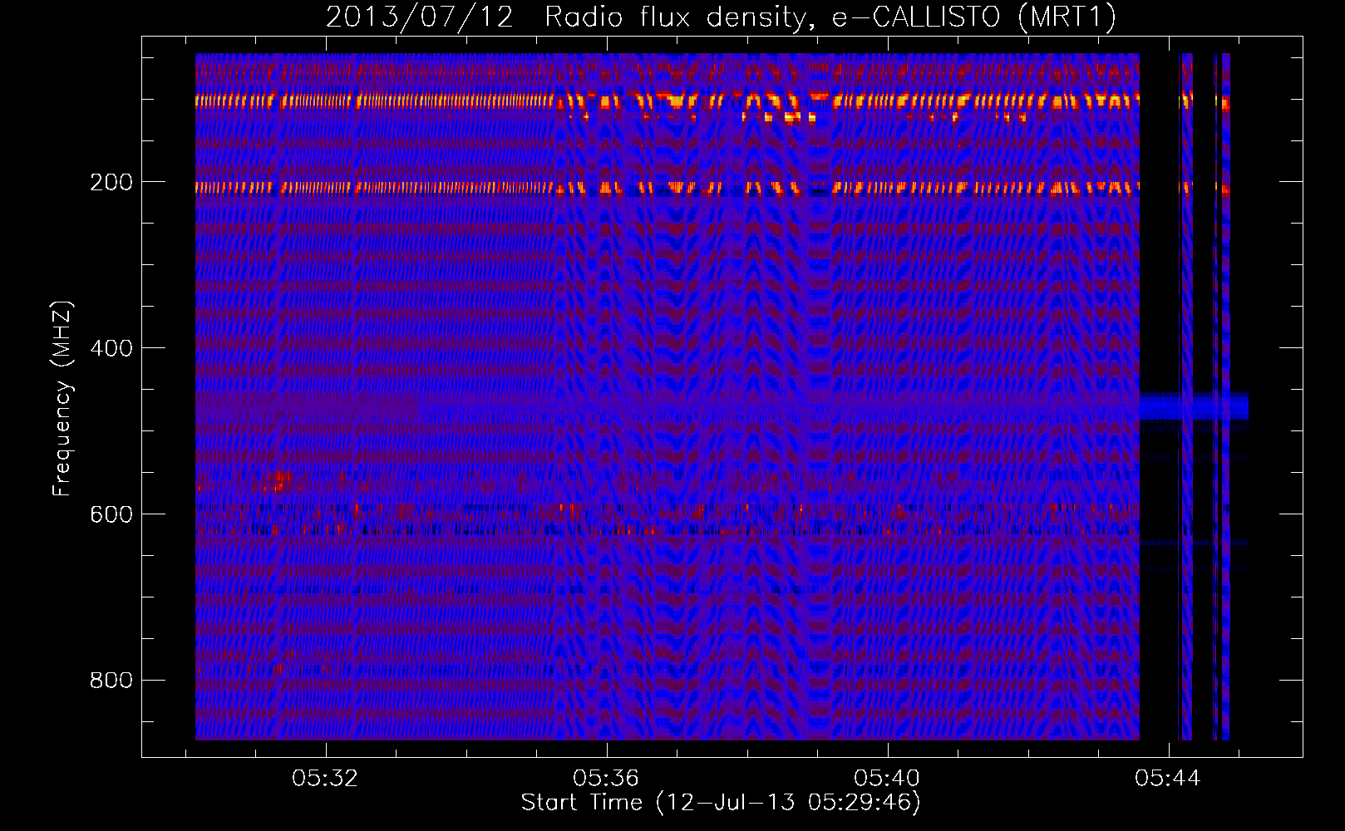Click the 05:40 time tick label
Screen dimensions: 1345x831
click(x=887, y=778)
